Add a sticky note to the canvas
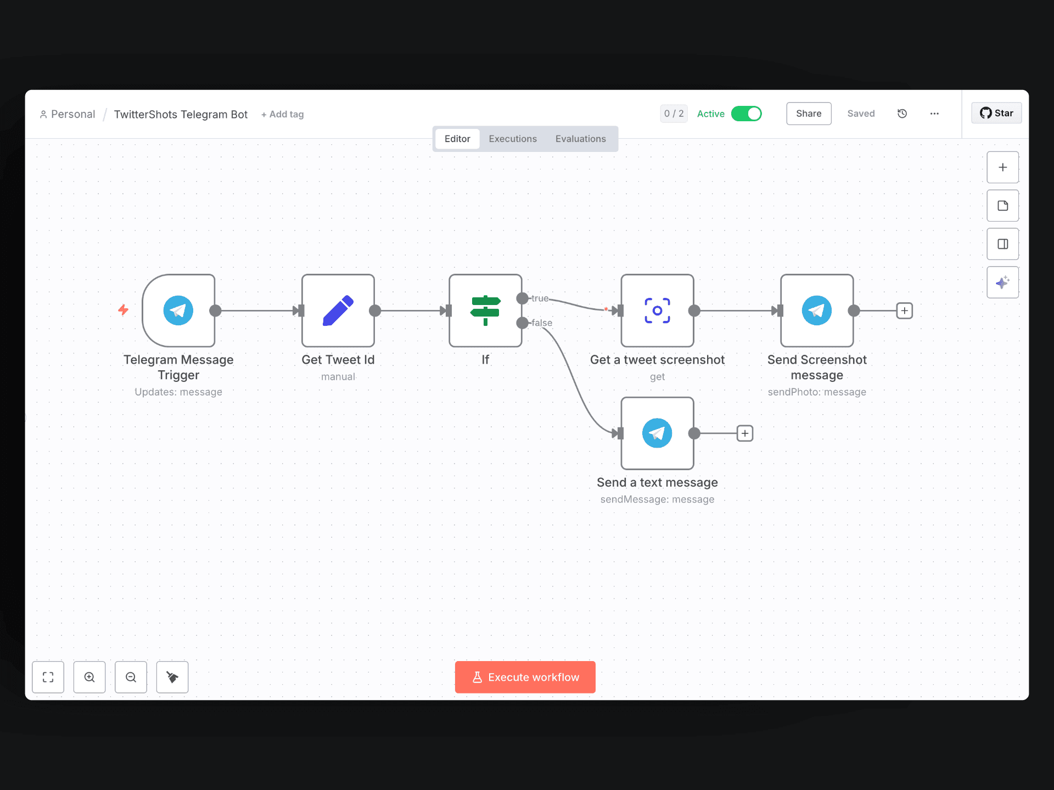This screenshot has height=790, width=1054. pos(1002,205)
